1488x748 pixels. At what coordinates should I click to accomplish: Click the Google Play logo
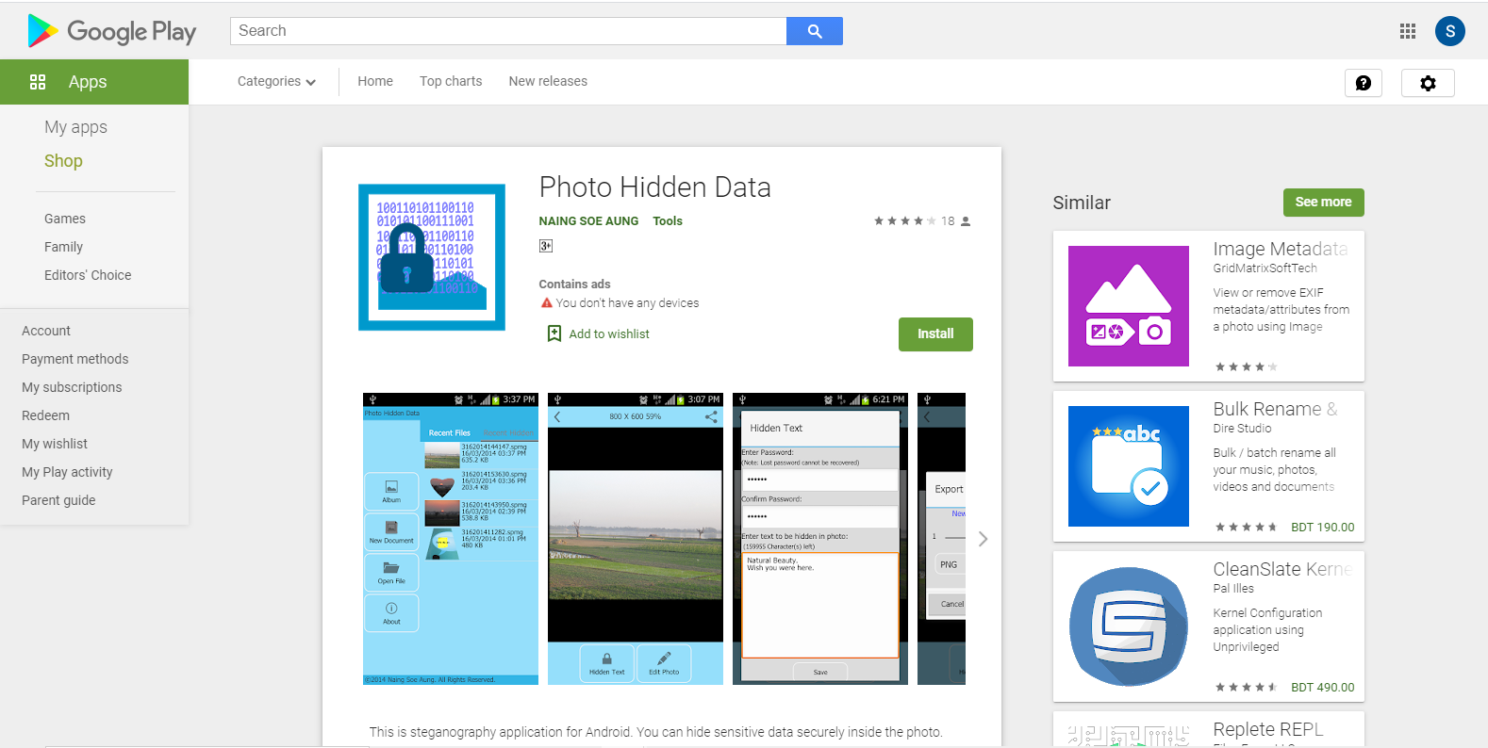(x=112, y=31)
